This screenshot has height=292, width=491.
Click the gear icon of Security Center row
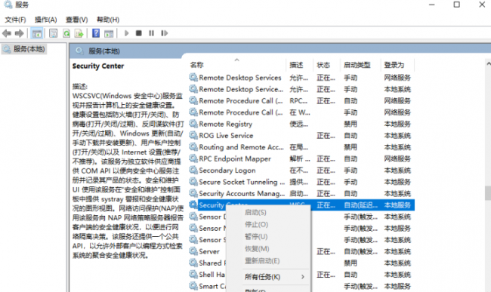[193, 204]
